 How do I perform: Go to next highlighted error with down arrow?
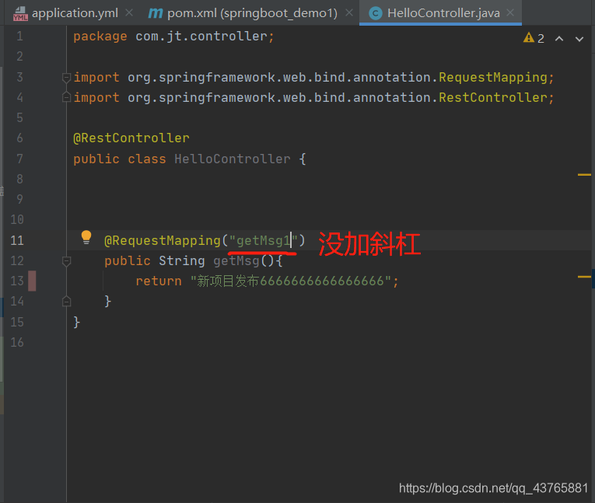579,39
